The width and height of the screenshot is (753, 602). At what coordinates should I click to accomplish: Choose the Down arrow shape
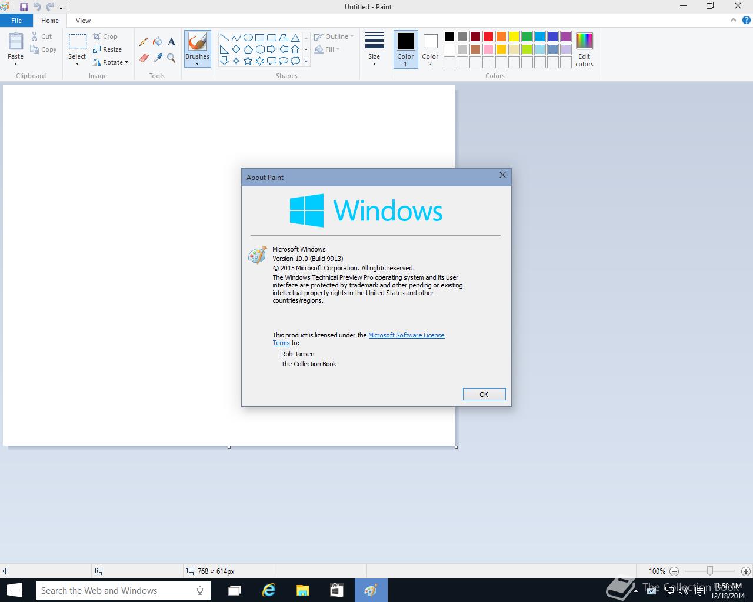pos(224,61)
